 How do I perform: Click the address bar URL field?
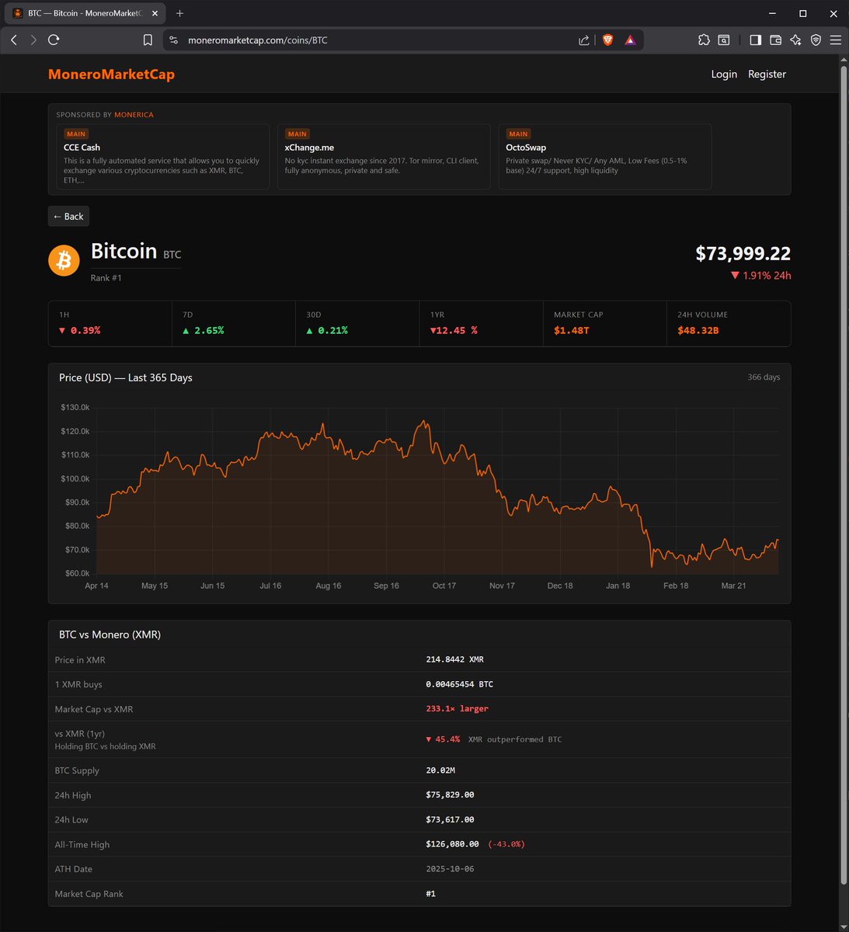373,40
